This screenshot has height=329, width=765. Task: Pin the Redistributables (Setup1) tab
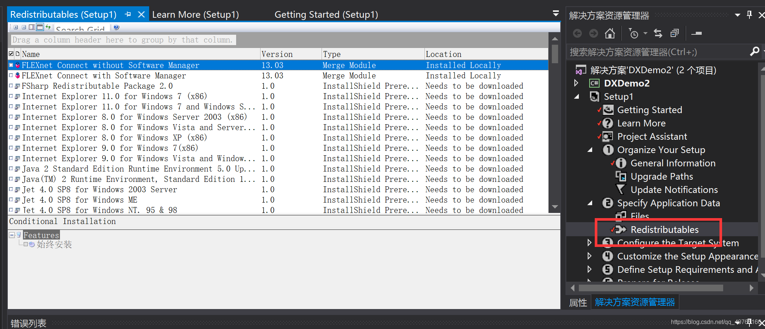128,14
